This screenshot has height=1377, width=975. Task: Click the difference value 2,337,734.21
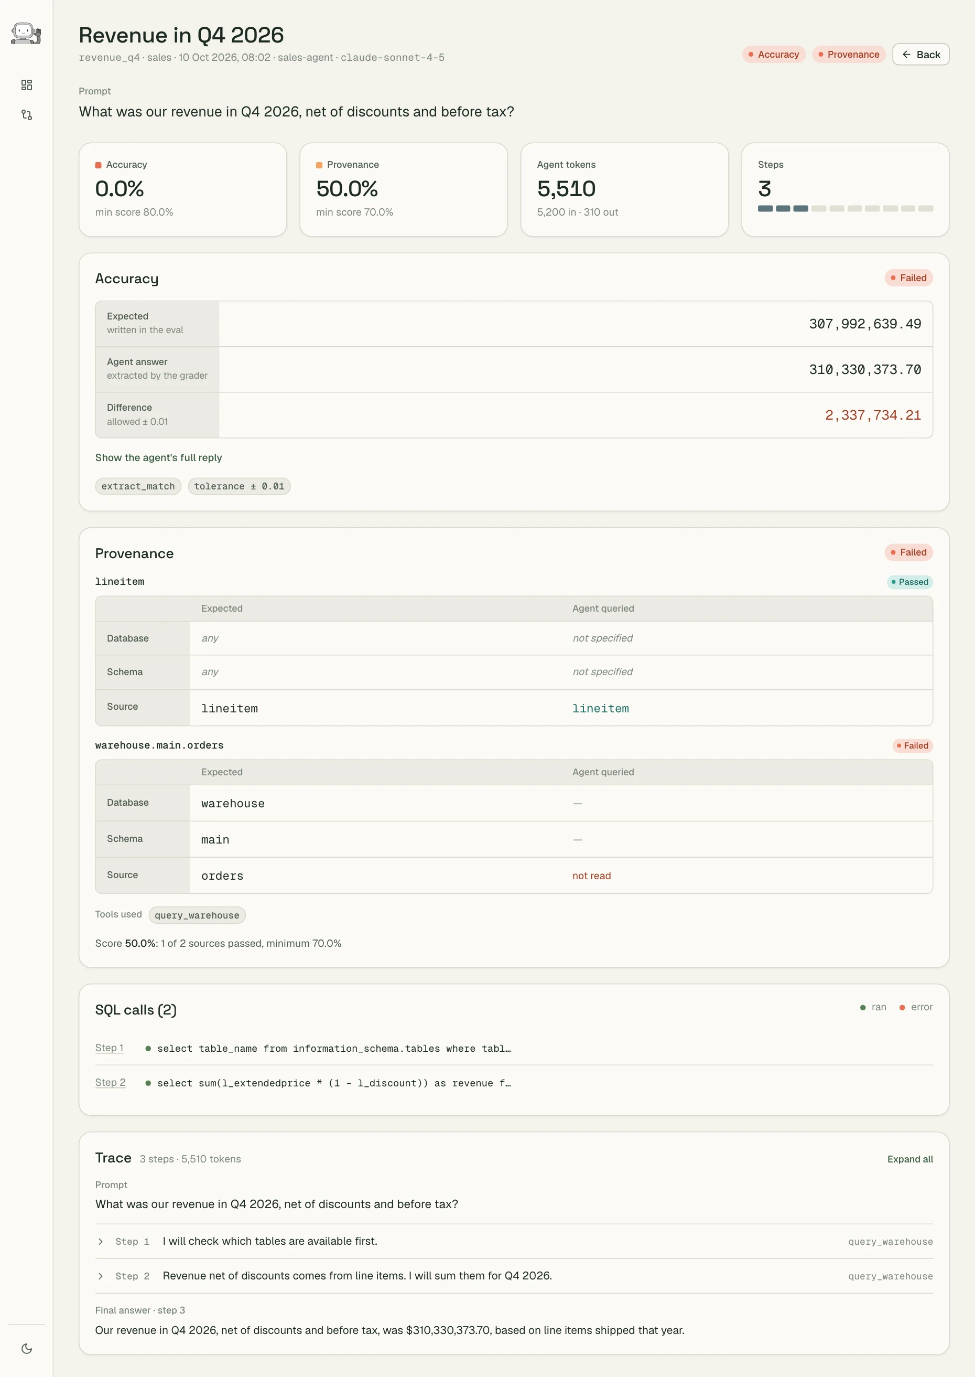pos(872,416)
